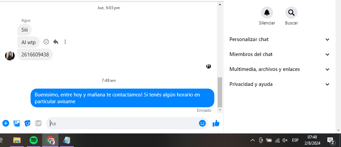
Task: Open more options for 'Al wtp' message
Action: click(65, 42)
